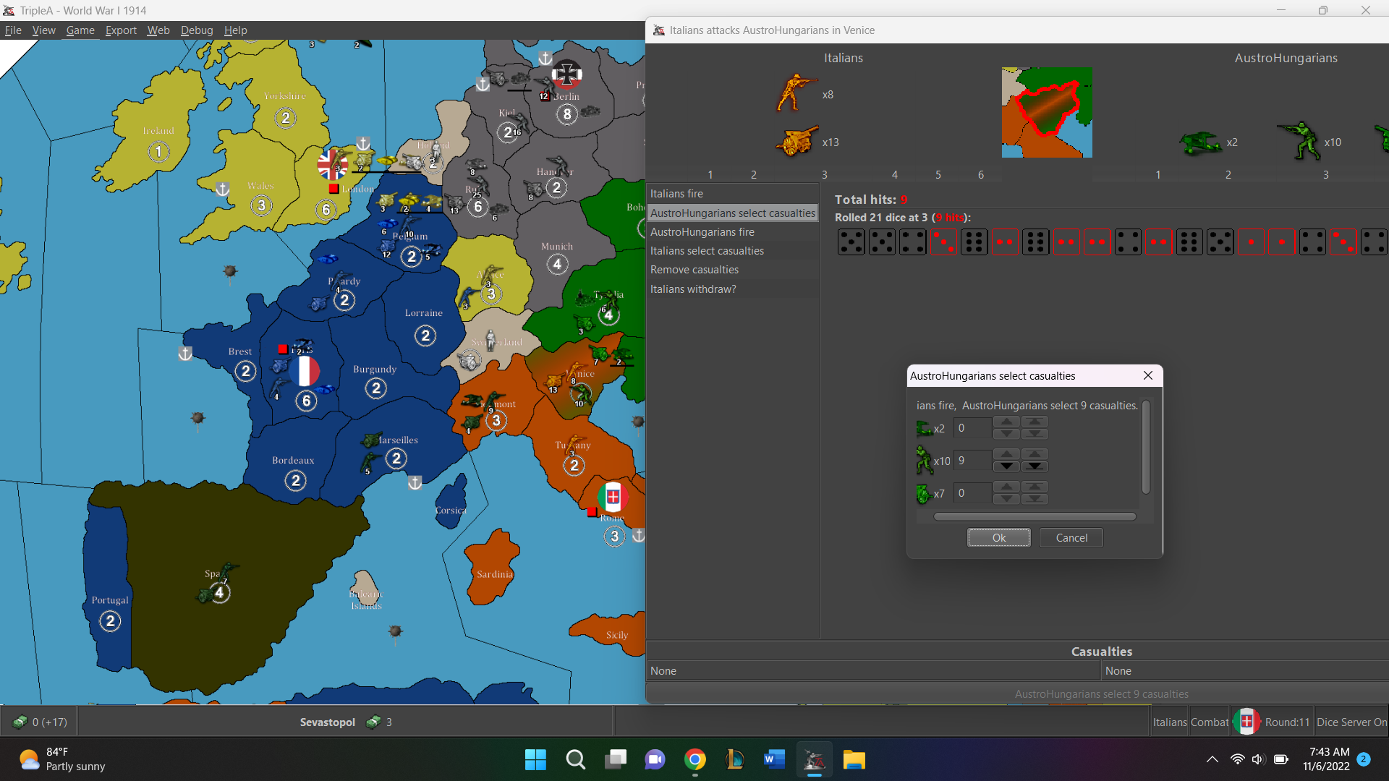Open the Windows Start menu
Viewport: 1389px width, 781px height.
pos(535,759)
